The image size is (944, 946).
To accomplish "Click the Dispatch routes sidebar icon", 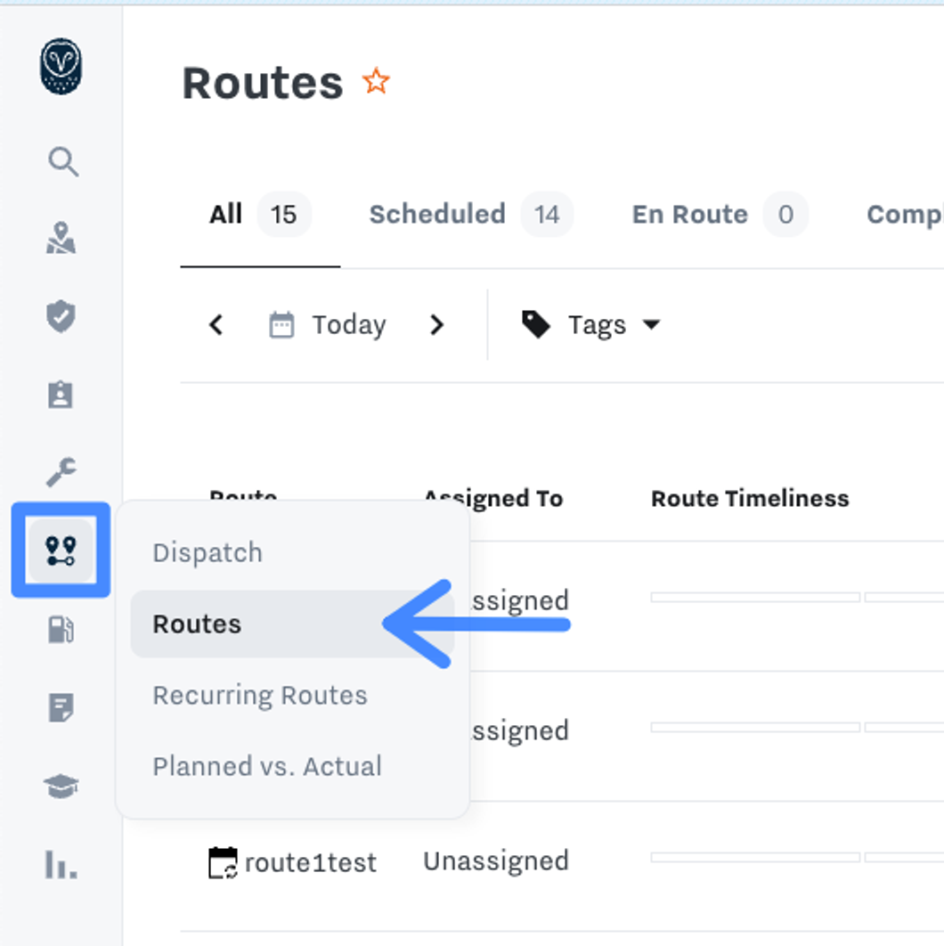I will point(61,550).
